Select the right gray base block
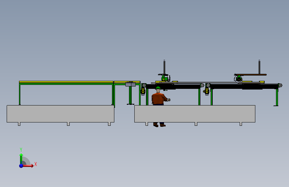The width and height of the screenshot is (289, 187). [x=195, y=114]
